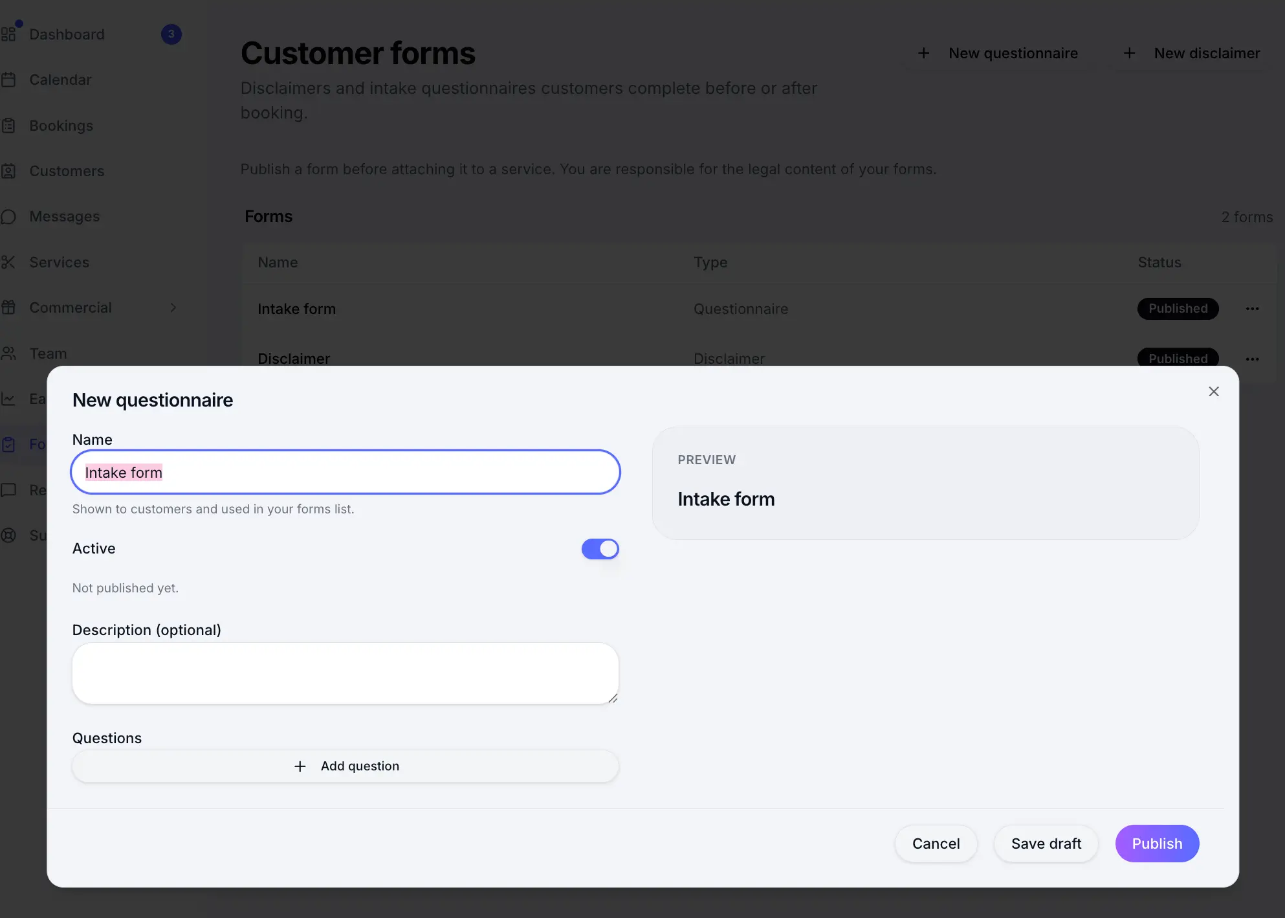Click the Calendar icon in sidebar
The width and height of the screenshot is (1285, 918).
[x=8, y=80]
